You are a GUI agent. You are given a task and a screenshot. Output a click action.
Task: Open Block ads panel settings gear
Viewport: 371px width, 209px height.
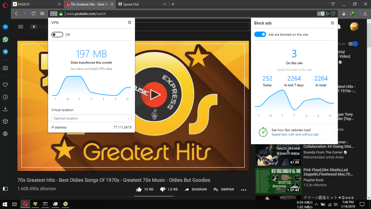(332, 23)
